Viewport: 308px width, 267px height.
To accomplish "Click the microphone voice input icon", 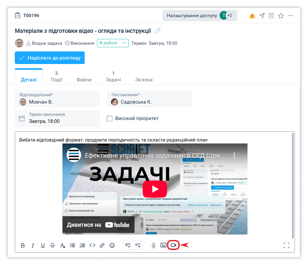I will tap(154, 245).
